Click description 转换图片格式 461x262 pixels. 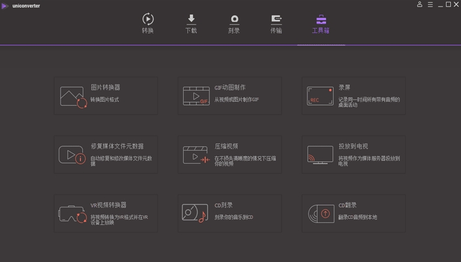pyautogui.click(x=104, y=100)
